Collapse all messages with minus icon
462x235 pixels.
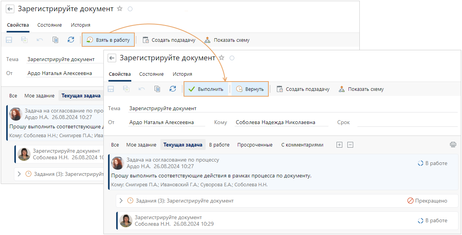[350, 145]
